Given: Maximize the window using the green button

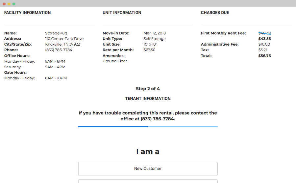Looking at the screenshot, I should pos(14,4).
